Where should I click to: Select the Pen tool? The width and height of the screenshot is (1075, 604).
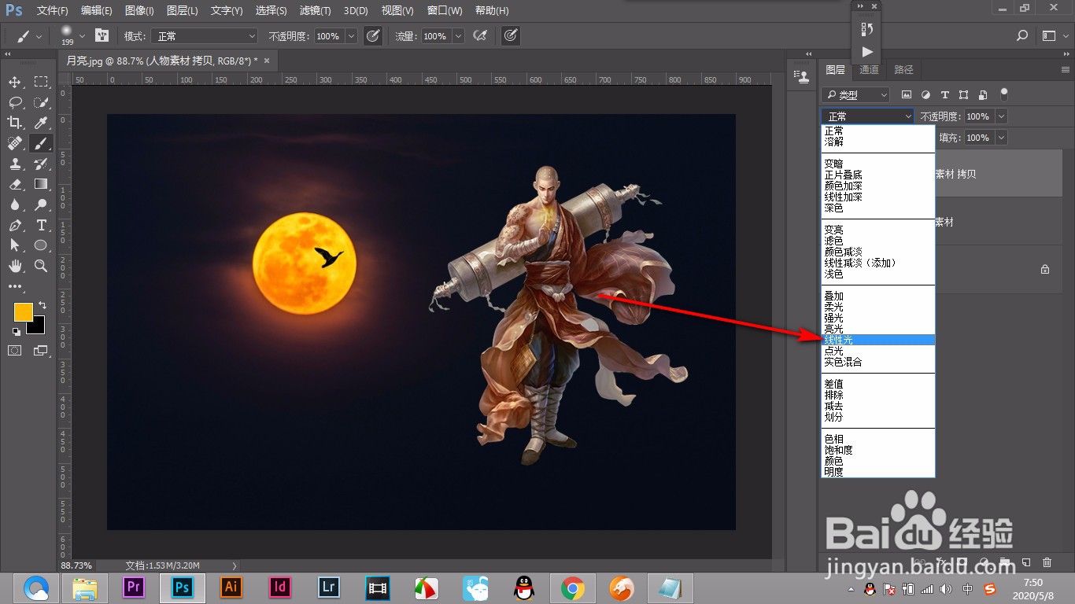coord(15,225)
